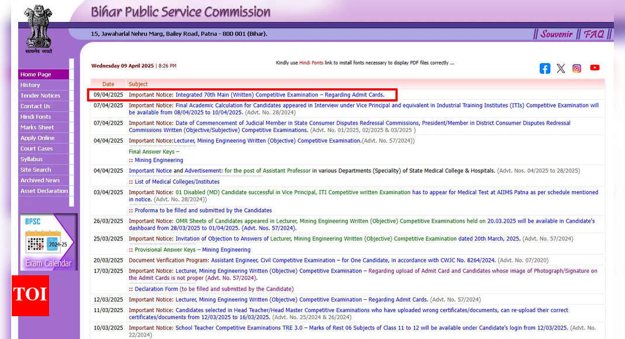Open Assistant Engineer Civil document verification link
Image resolution: width=625 pixels, height=339 pixels.
click(353, 260)
